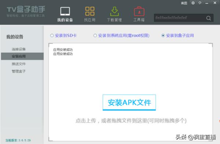Click the TV盒子助手 logo
The width and height of the screenshot is (220, 144).
point(26,11)
